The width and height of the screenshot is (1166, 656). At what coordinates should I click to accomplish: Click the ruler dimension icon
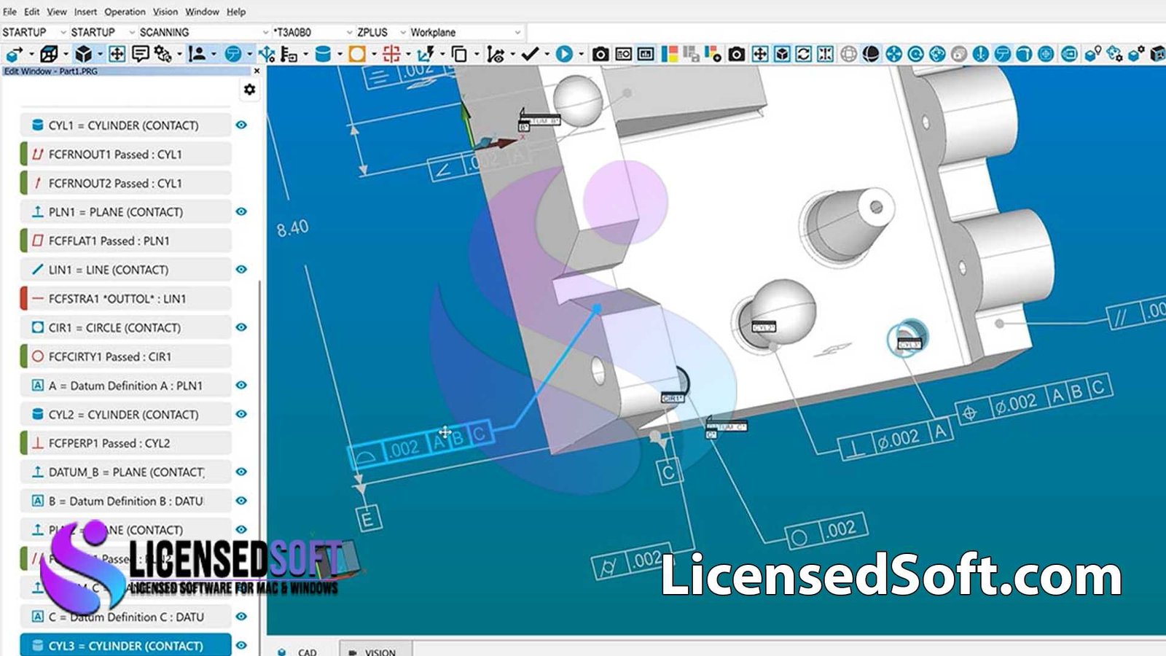pos(289,54)
